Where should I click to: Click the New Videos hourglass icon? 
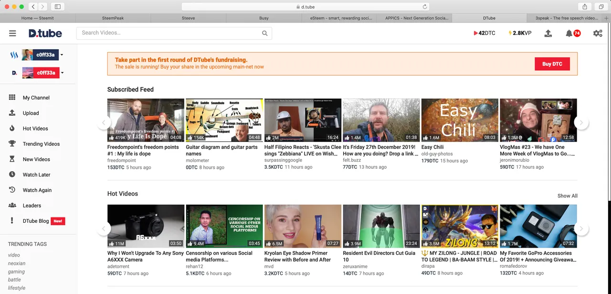click(12, 159)
